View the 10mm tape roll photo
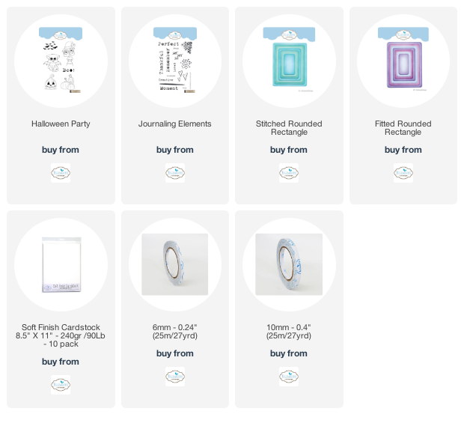This screenshot has height=423, width=464. point(289,264)
